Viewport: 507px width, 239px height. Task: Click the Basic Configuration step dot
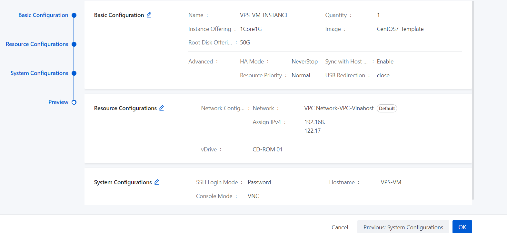(x=74, y=15)
